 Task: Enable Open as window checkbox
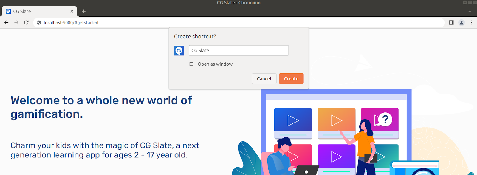(191, 64)
